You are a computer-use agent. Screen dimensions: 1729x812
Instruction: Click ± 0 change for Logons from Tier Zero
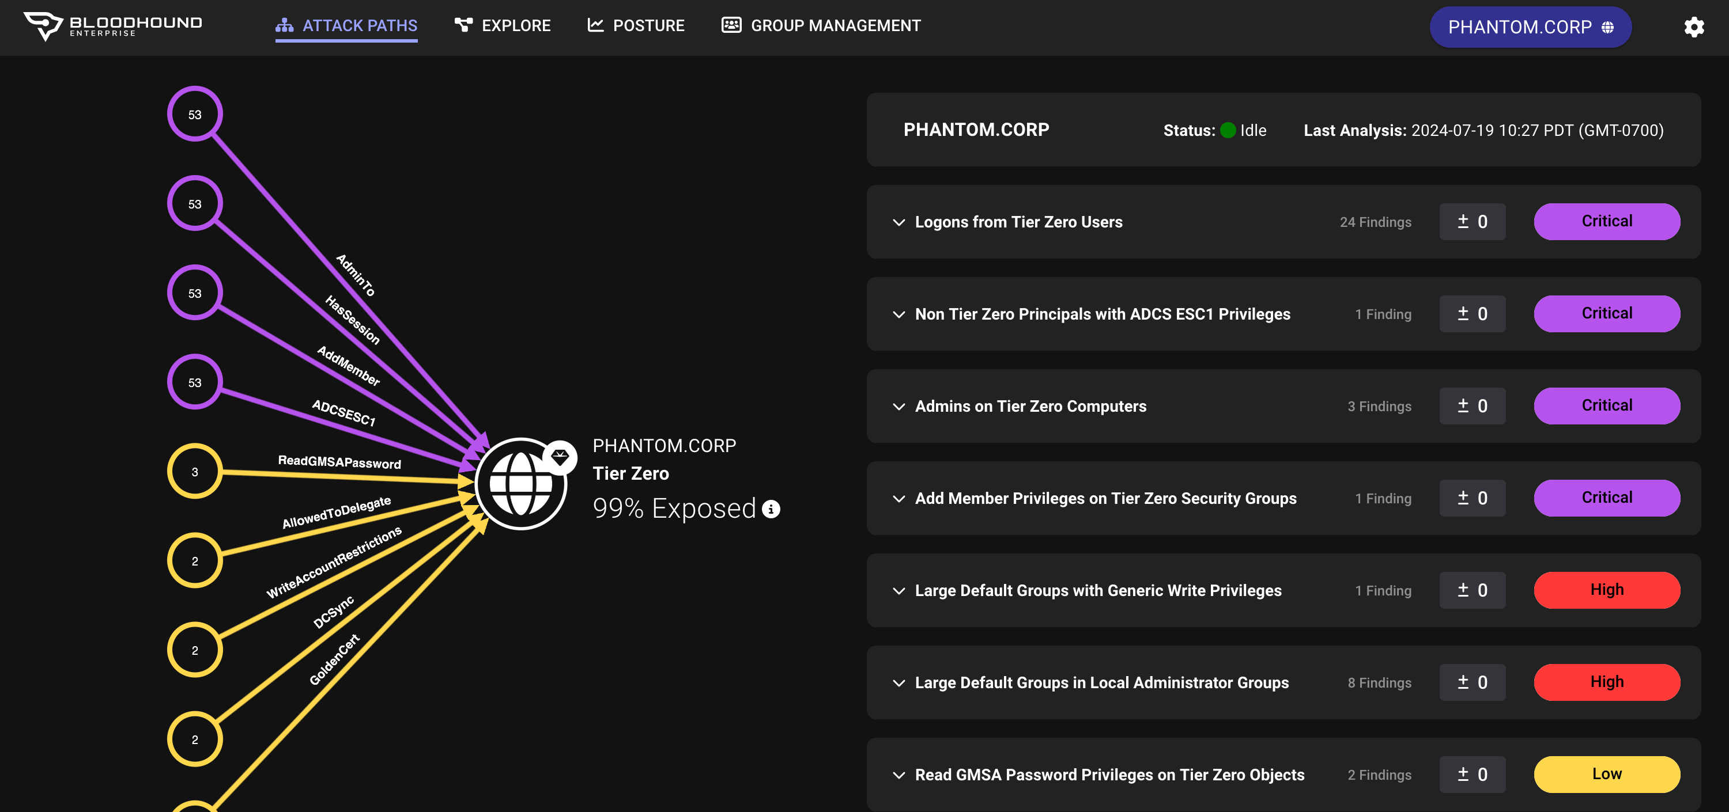tap(1473, 221)
